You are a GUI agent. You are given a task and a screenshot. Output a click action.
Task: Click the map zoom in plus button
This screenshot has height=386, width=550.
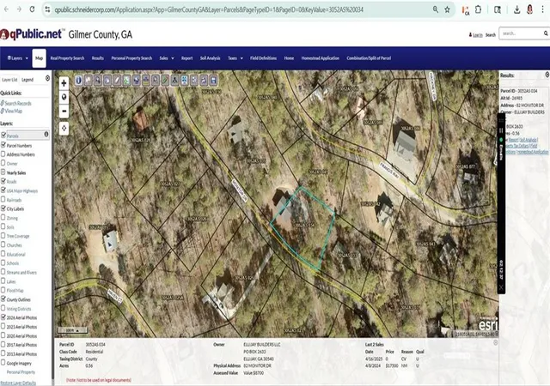pyautogui.click(x=64, y=83)
